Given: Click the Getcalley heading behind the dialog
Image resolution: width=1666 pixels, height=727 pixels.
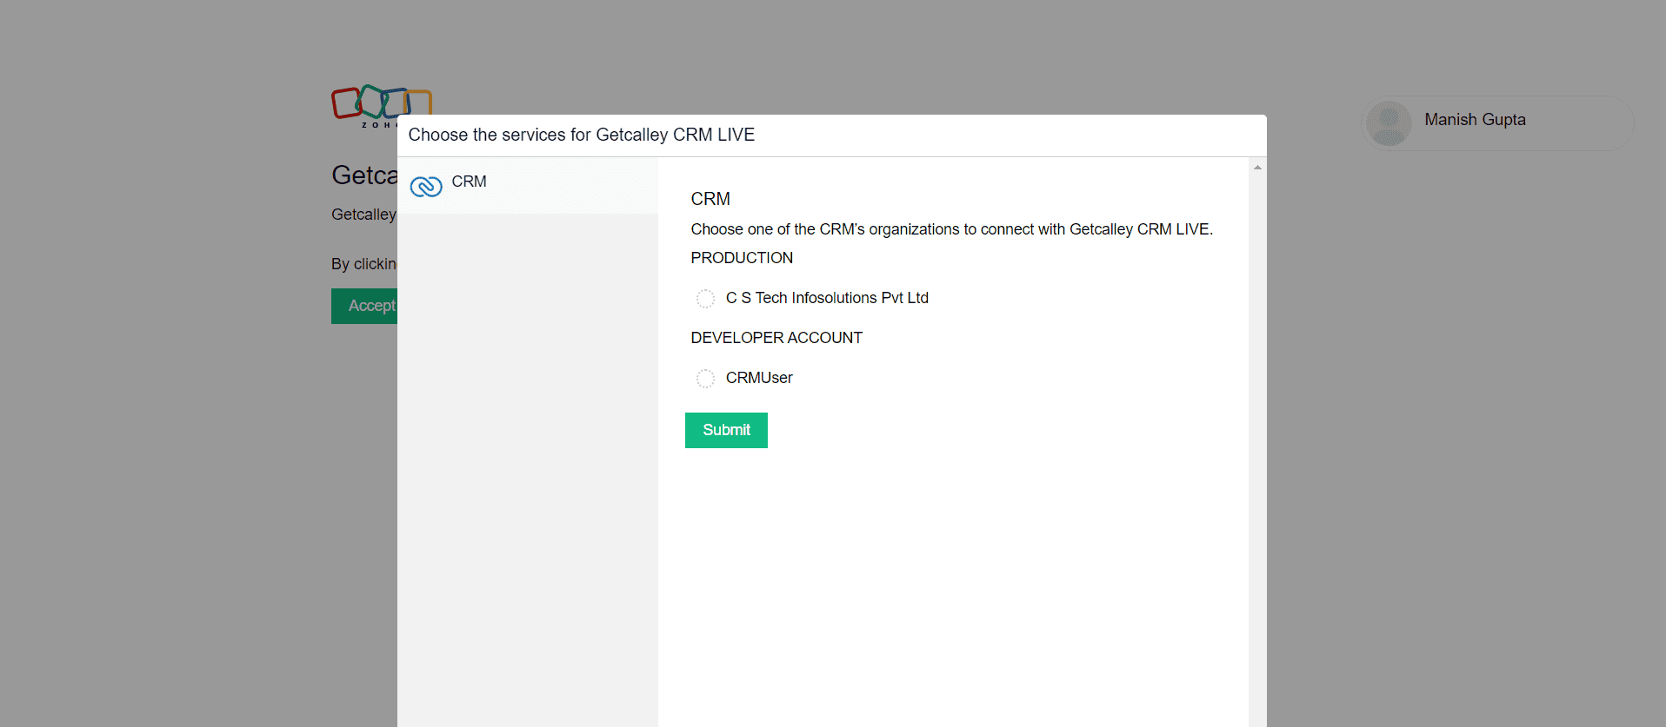Looking at the screenshot, I should (364, 175).
